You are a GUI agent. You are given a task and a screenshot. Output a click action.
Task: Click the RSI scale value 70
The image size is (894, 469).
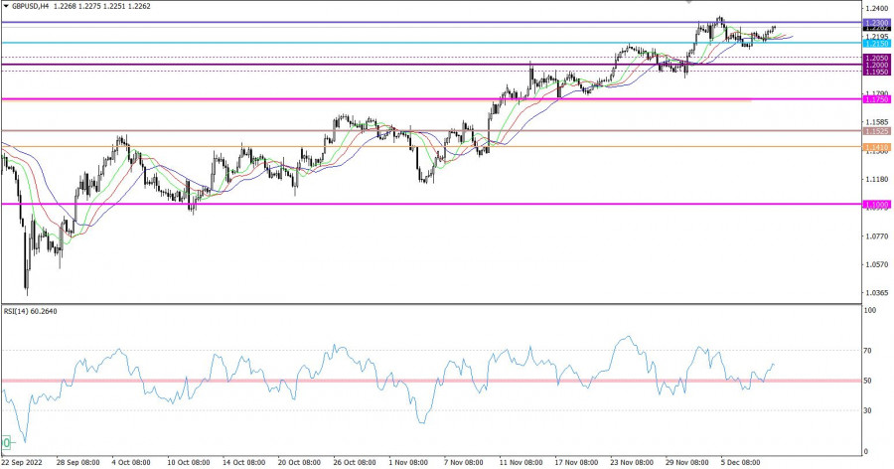click(x=868, y=351)
